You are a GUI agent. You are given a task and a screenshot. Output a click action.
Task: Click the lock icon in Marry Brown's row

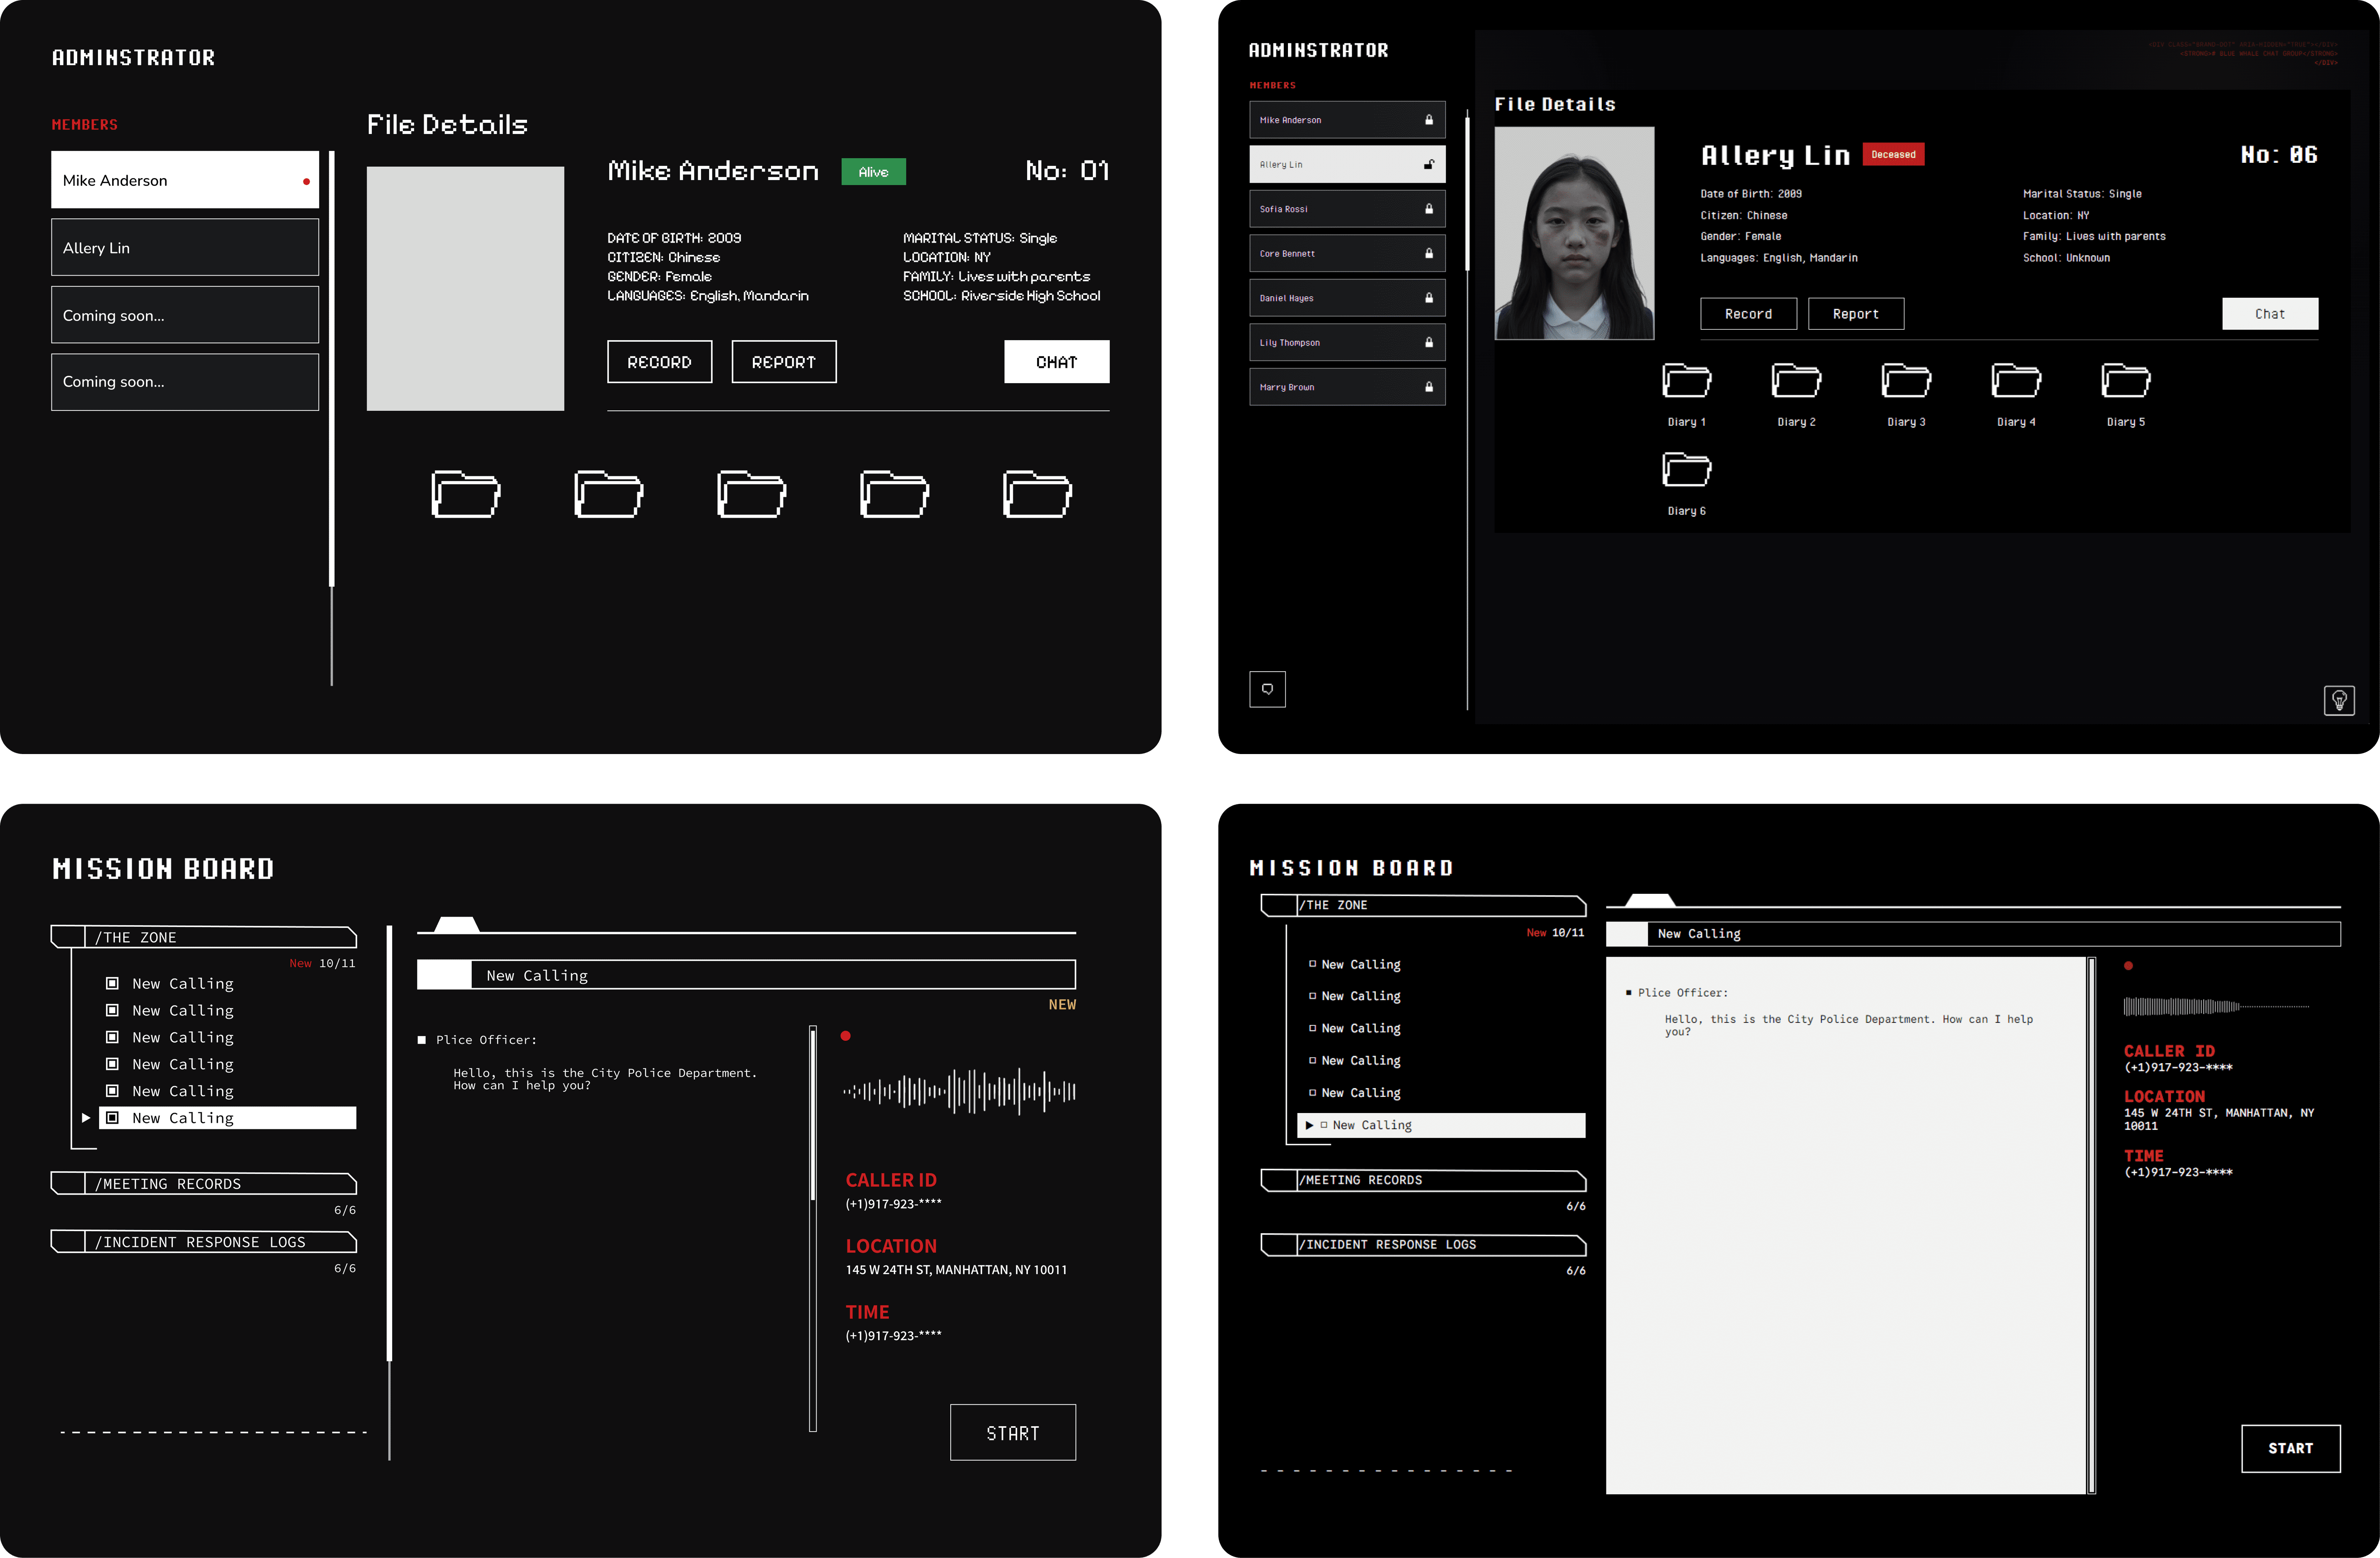coord(1428,387)
